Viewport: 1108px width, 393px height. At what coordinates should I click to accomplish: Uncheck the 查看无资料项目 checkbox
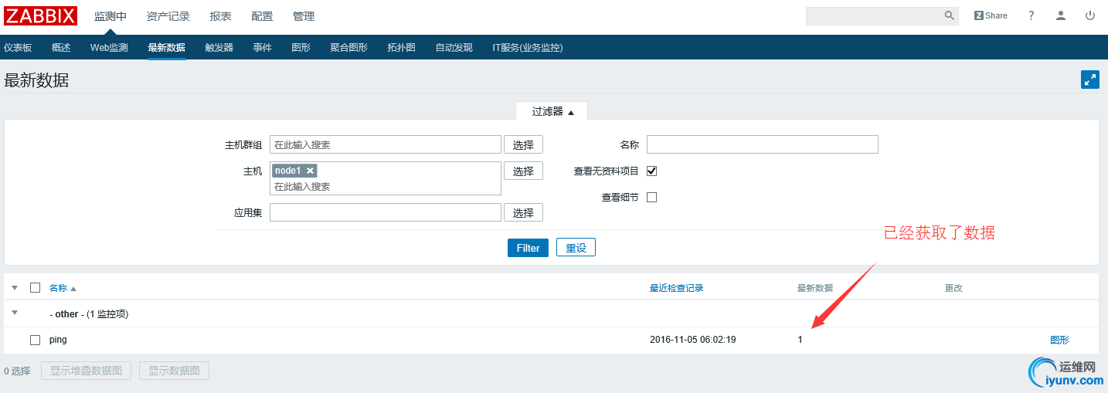[651, 171]
